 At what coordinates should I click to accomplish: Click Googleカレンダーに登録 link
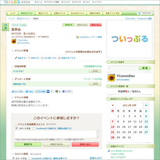coord(91,37)
